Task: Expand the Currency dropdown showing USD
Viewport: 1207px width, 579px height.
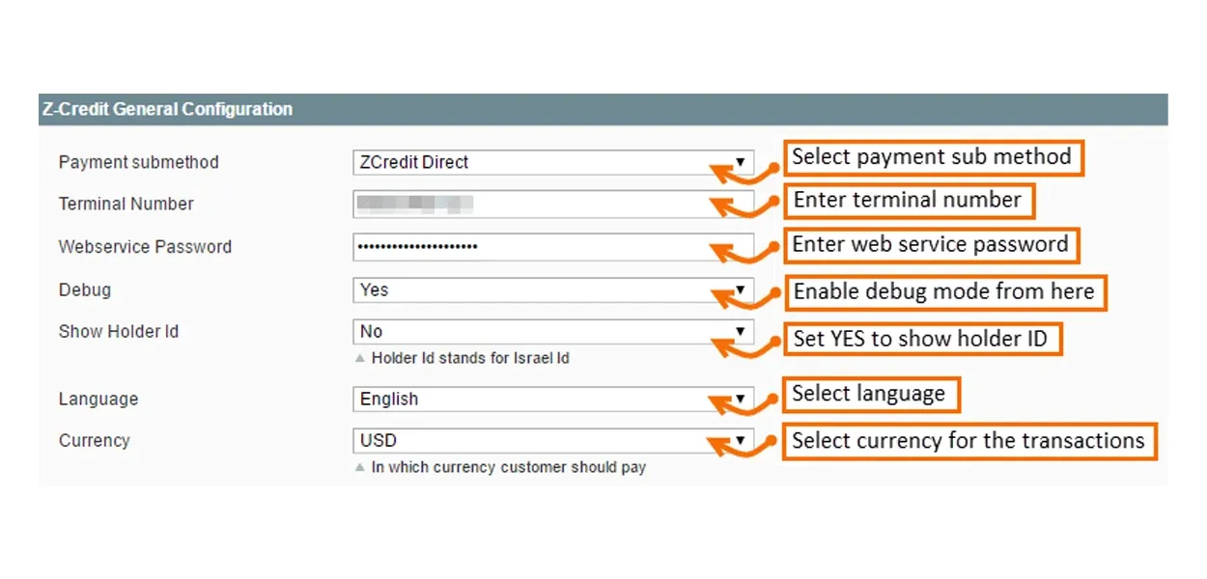Action: [x=552, y=441]
